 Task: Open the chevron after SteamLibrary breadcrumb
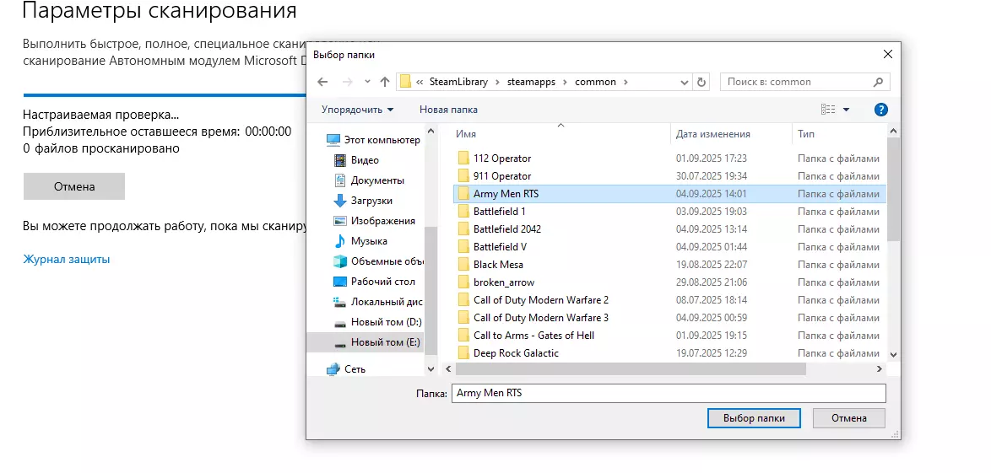tap(497, 82)
